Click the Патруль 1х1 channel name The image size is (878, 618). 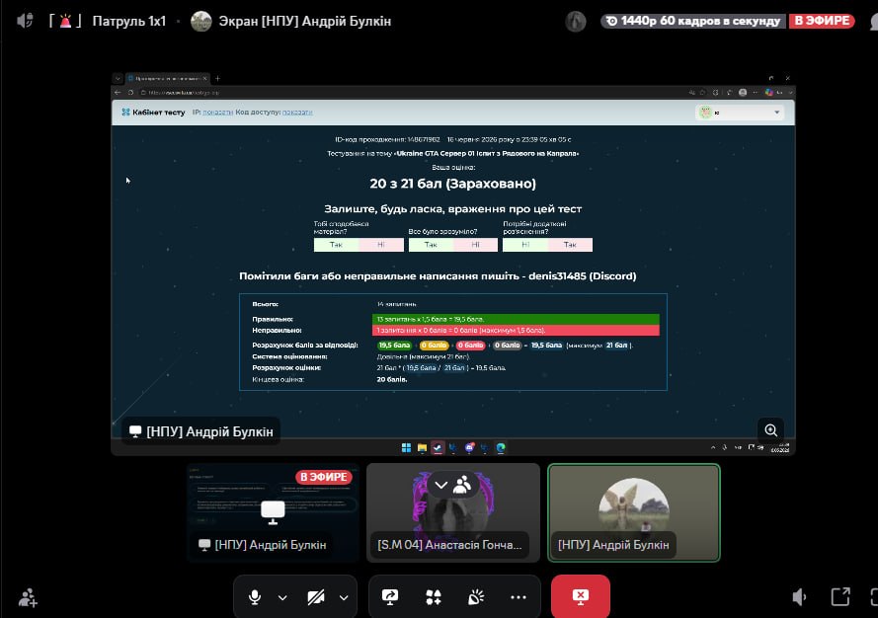(x=128, y=22)
